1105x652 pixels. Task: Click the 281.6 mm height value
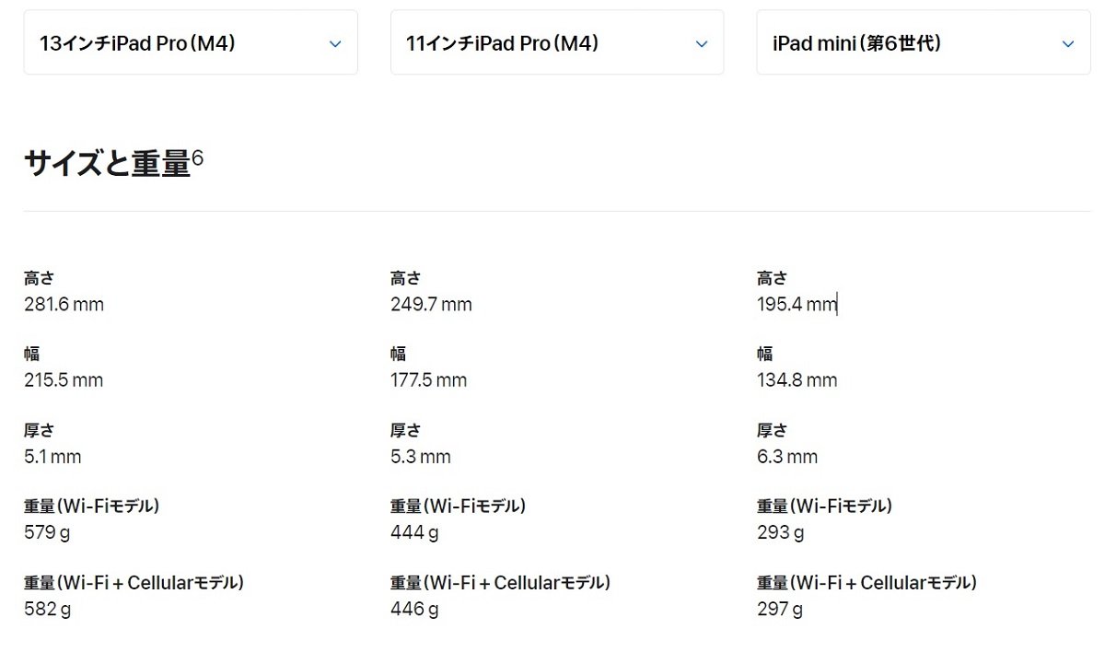(x=64, y=305)
